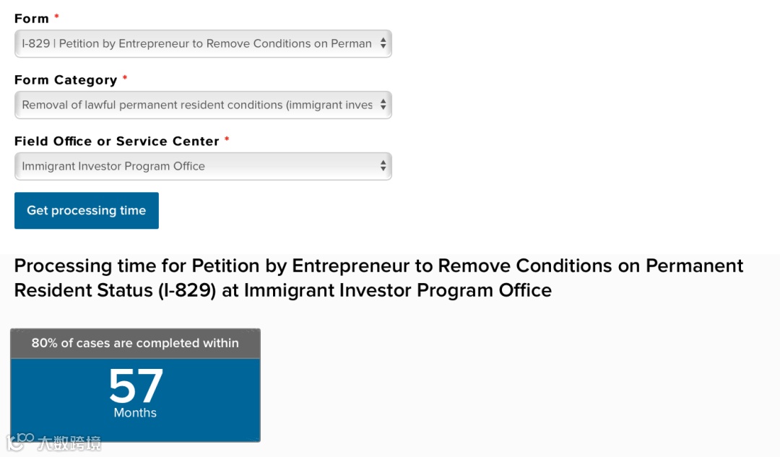780x457 pixels.
Task: Click the red asterisk beside Form Category
Action: [125, 79]
